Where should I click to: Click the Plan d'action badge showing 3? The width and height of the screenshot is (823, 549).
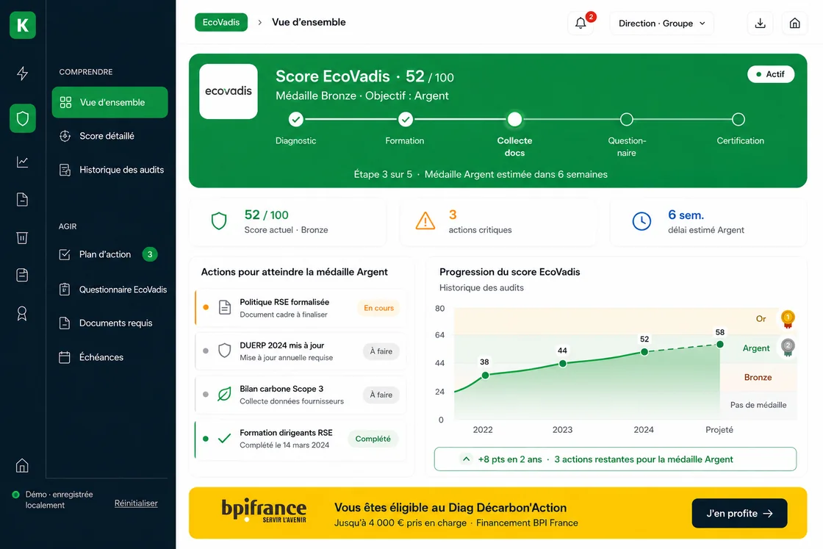coord(150,254)
